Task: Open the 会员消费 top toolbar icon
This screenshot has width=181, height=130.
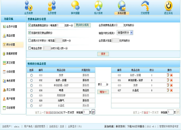Action: coord(29,7)
